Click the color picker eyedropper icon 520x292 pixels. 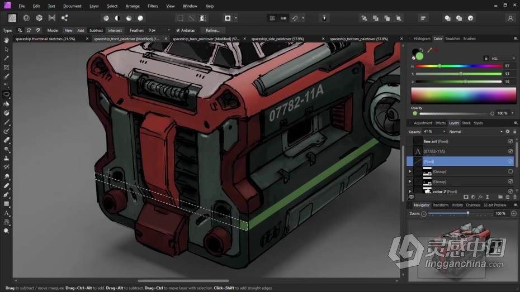tap(429, 50)
